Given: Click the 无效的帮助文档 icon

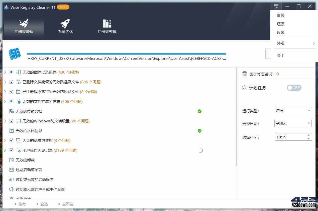Looking at the screenshot, I should pos(12,111).
